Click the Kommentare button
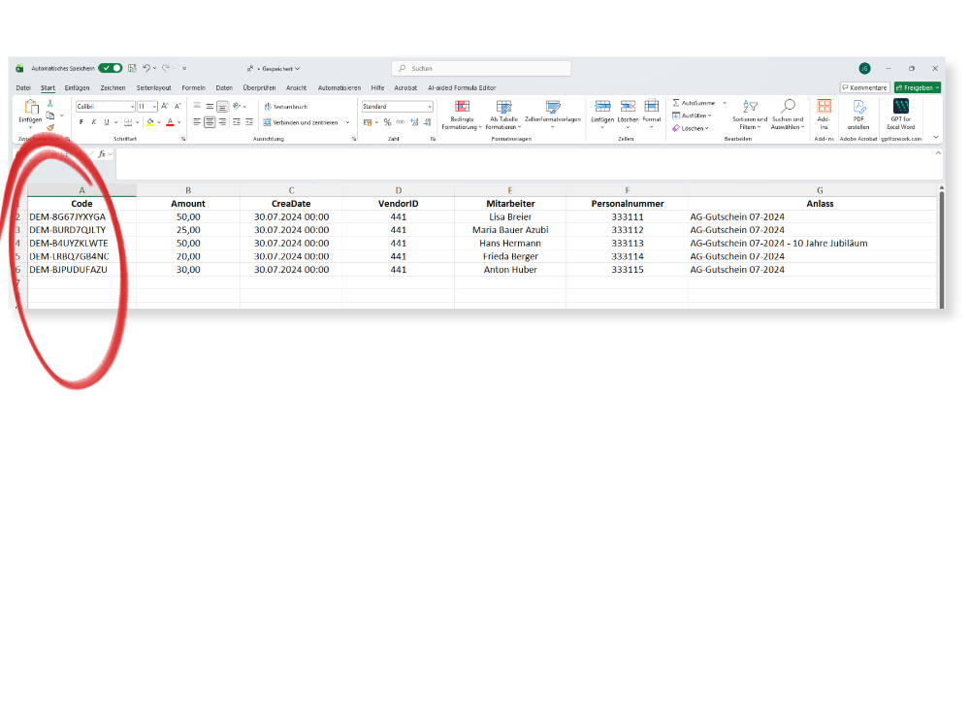Screen dimensions: 970x728 point(864,87)
